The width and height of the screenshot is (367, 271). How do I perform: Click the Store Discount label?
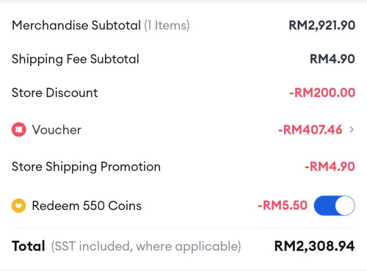coord(55,93)
